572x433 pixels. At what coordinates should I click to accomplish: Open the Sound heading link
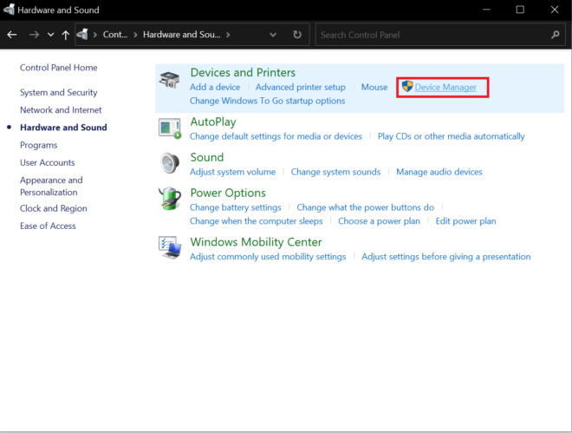[207, 157]
